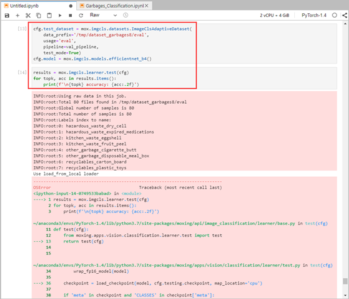This screenshot has height=299, width=349.
Task: Restart the kernel with the circular arrow icon
Action: coord(81,15)
